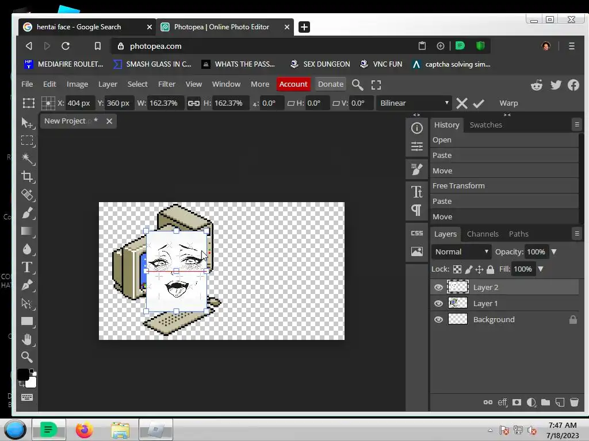The height and width of the screenshot is (441, 589).
Task: Switch to the Paths tab
Action: tap(518, 234)
